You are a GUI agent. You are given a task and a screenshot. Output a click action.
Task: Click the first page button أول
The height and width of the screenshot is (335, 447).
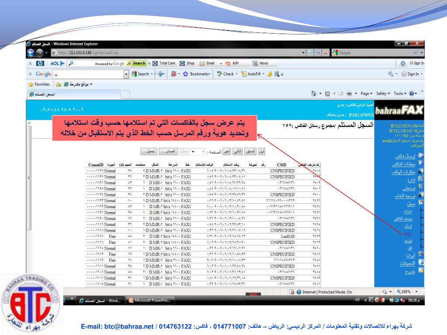click(x=262, y=151)
